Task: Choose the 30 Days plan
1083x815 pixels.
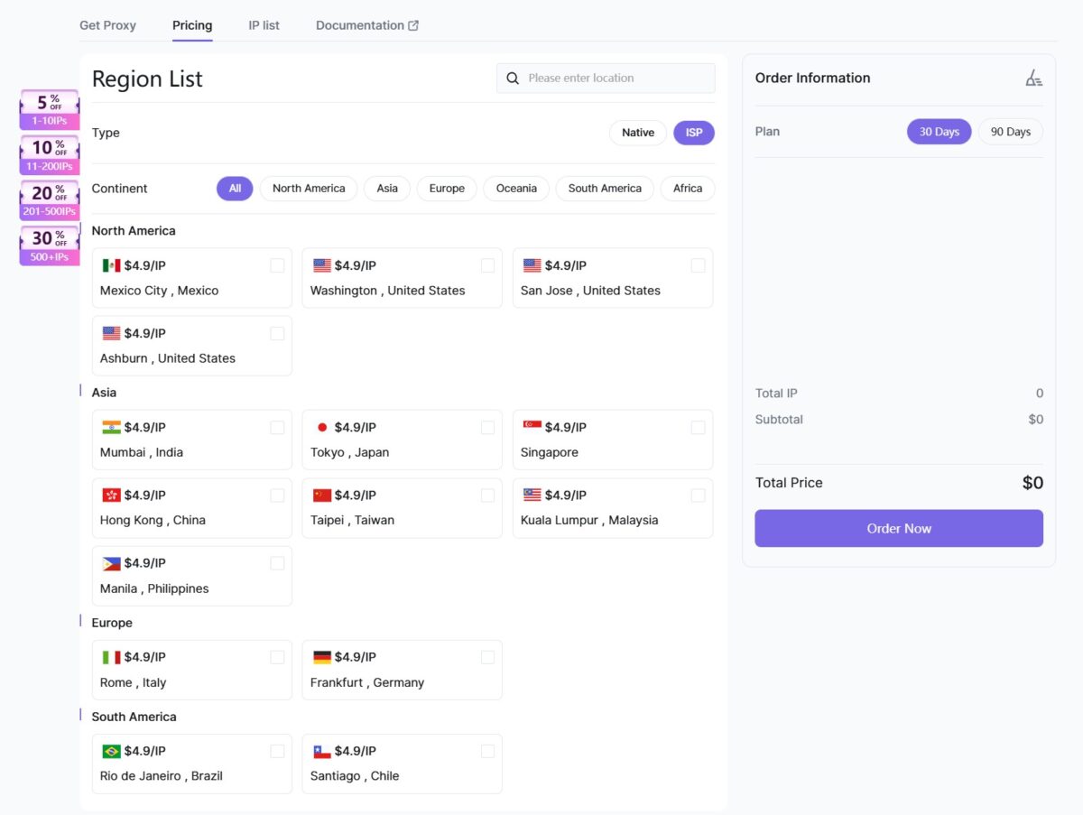Action: tap(940, 132)
